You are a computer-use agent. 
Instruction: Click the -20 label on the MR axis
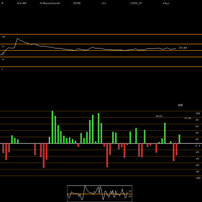coord(197,152)
